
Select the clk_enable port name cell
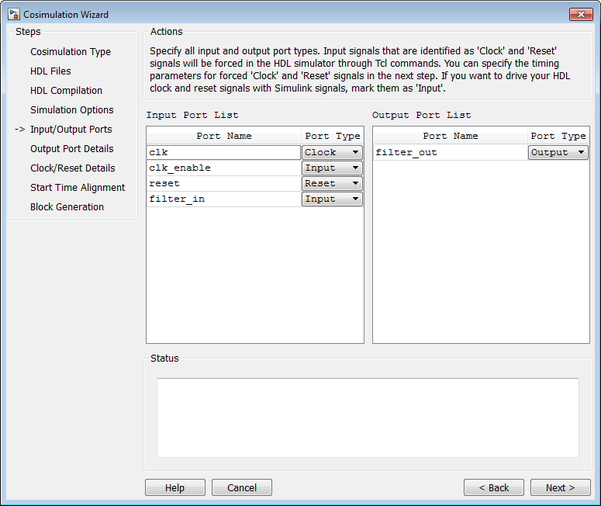click(224, 168)
